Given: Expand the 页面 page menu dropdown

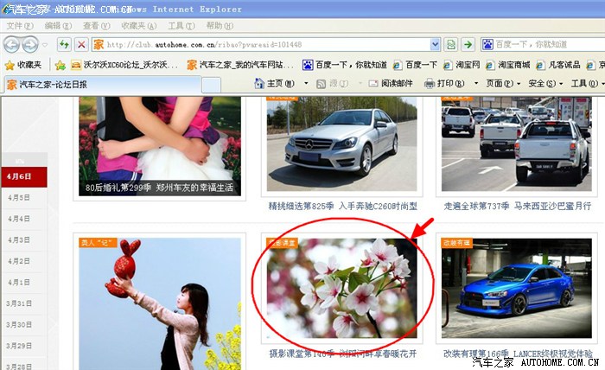Looking at the screenshot, I should [520, 84].
